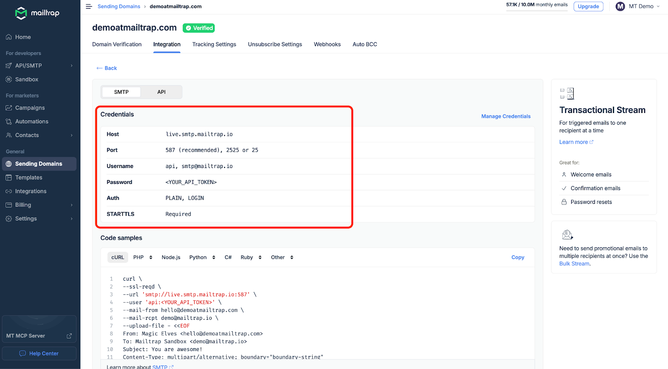668x369 pixels.
Task: Click the Campaigns envelope icon
Action: pyautogui.click(x=9, y=108)
